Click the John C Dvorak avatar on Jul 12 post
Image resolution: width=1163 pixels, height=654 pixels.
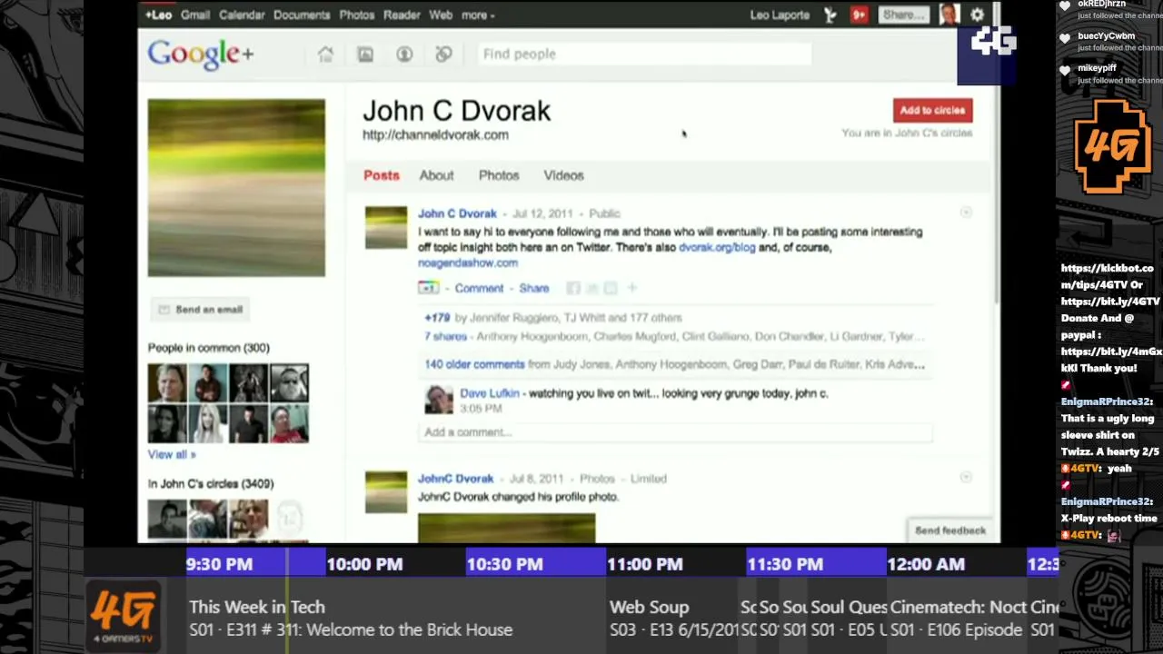(386, 227)
